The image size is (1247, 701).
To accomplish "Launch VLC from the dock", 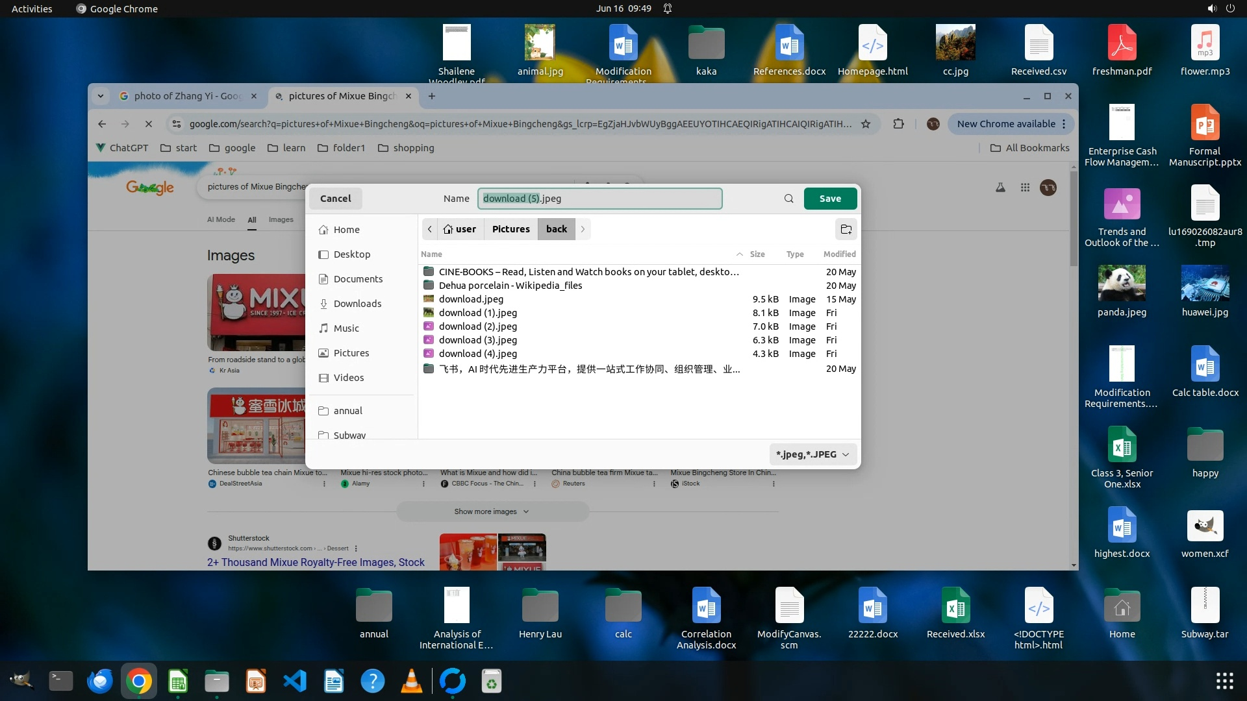I will coord(411,682).
